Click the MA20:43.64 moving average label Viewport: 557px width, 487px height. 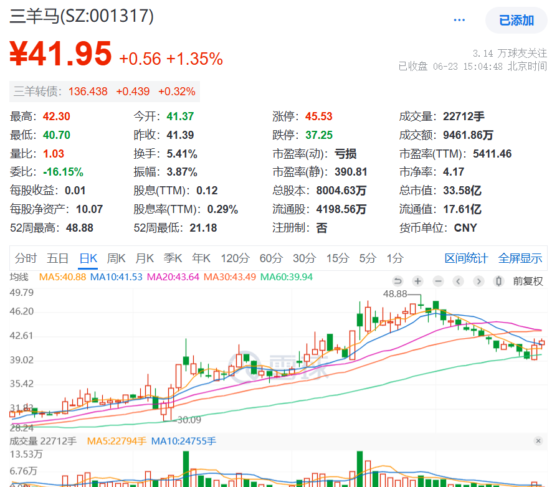coord(173,277)
